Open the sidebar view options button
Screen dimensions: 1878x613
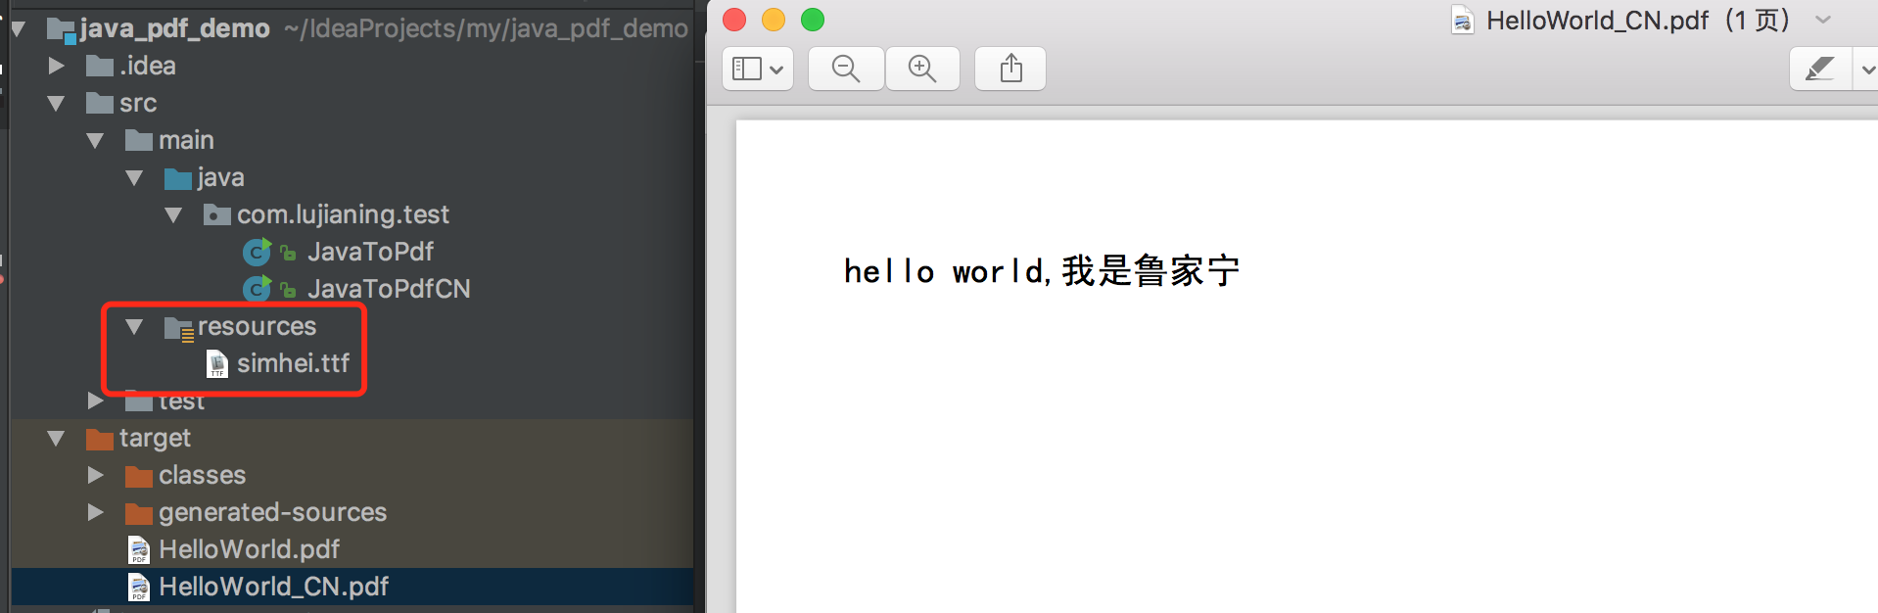758,69
